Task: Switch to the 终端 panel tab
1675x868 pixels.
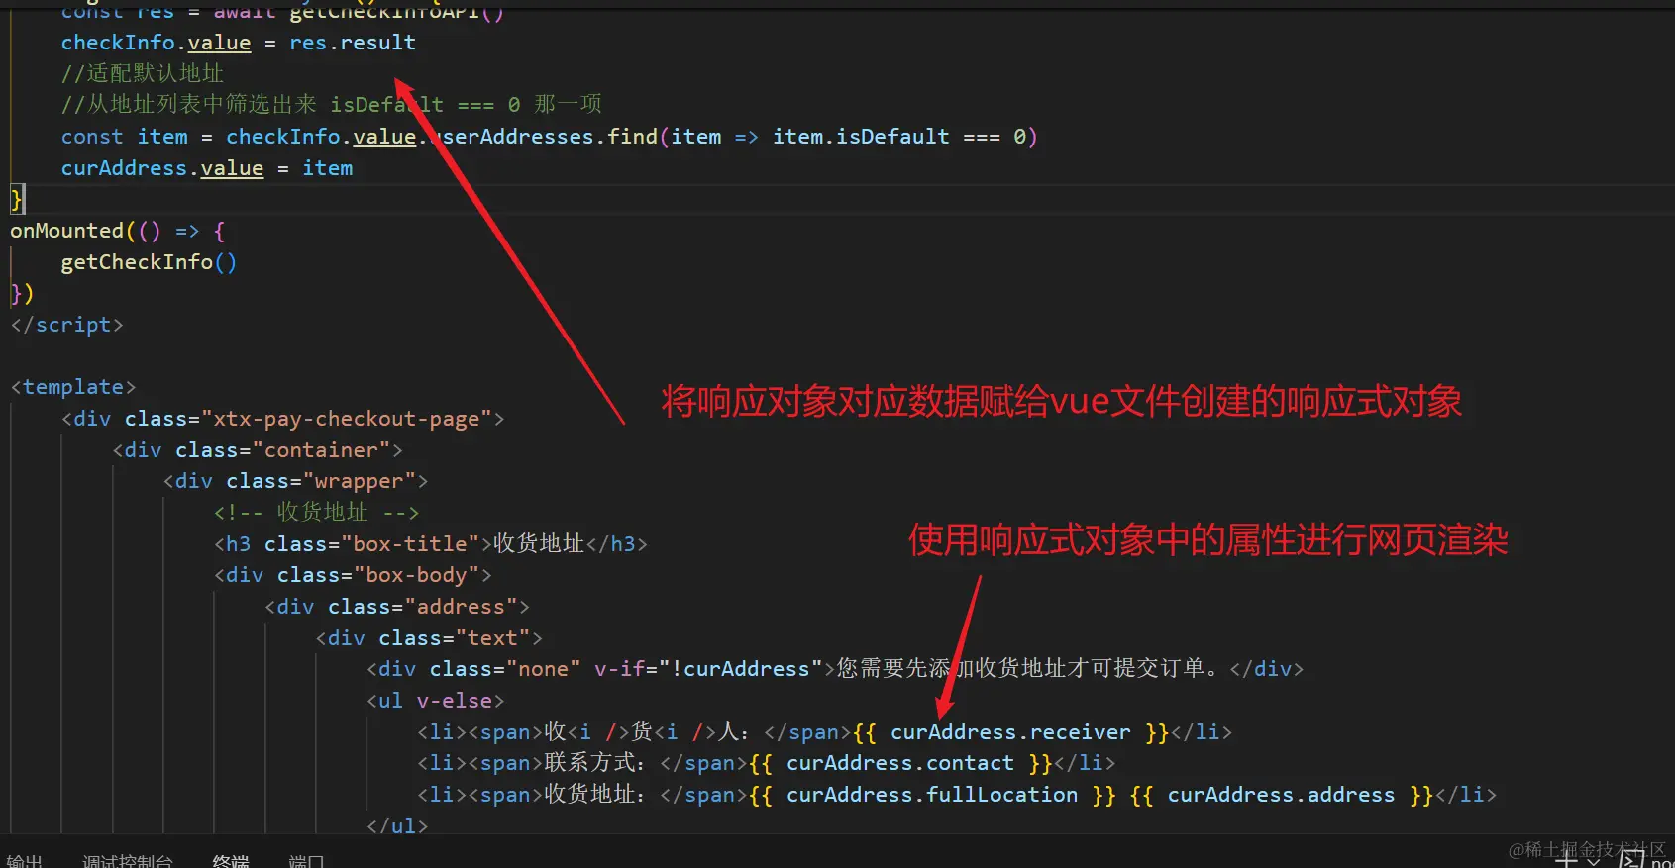Action: pyautogui.click(x=231, y=861)
